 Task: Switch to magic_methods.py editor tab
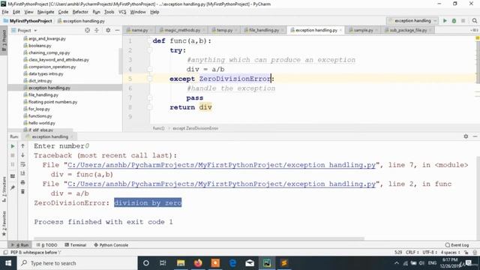pos(182,30)
